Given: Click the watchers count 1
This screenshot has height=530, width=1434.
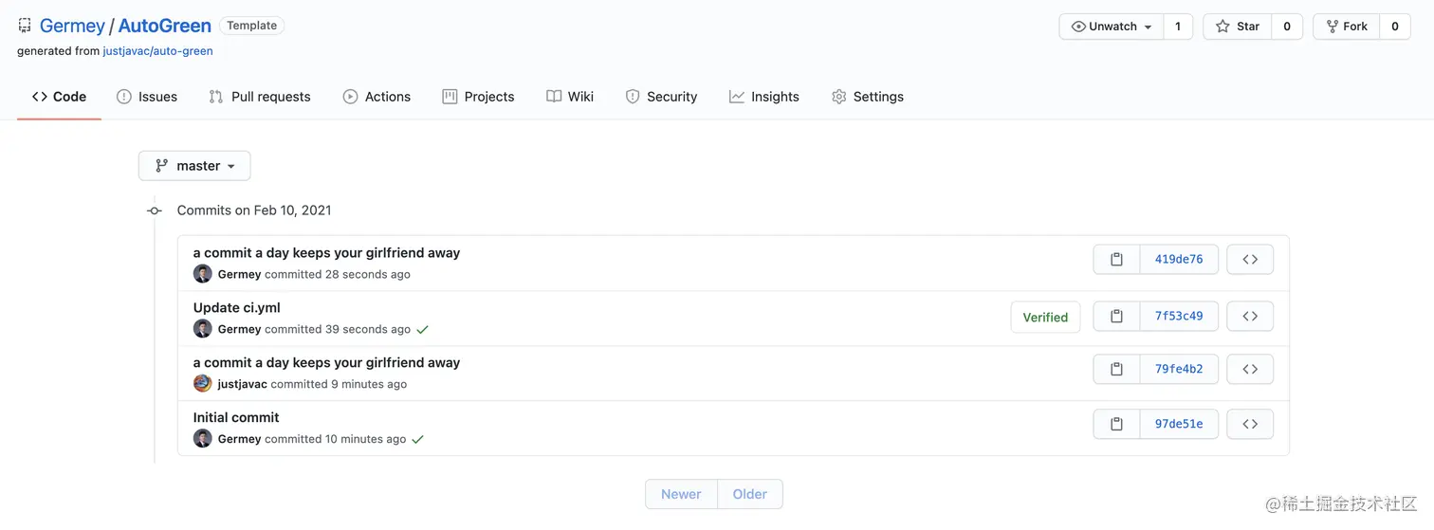Looking at the screenshot, I should [x=1178, y=27].
